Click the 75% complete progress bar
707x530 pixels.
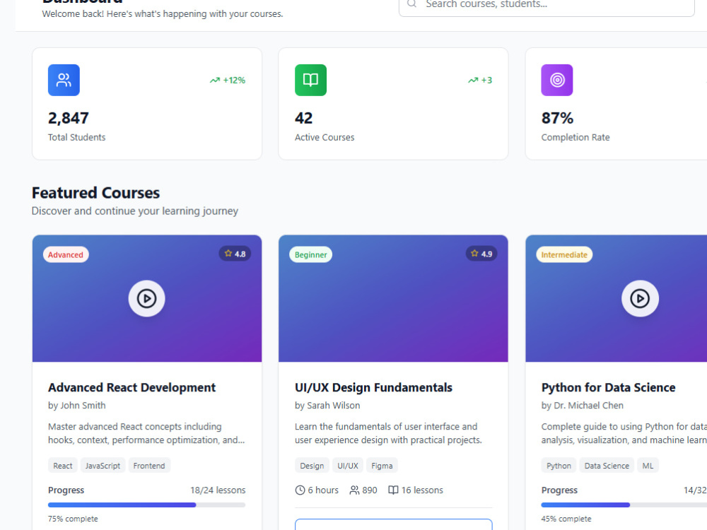coord(146,505)
